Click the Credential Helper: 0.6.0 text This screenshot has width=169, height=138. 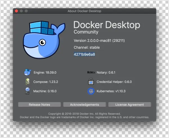coord(114,82)
